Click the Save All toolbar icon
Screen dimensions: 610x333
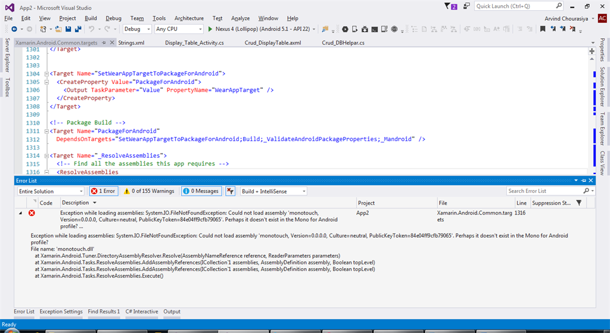78,29
